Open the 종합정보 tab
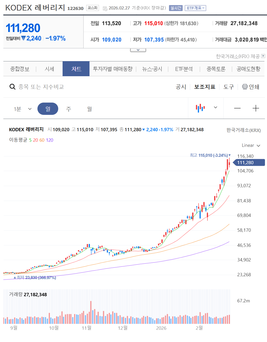Viewport: 267px width, 342px height. pos(20,69)
